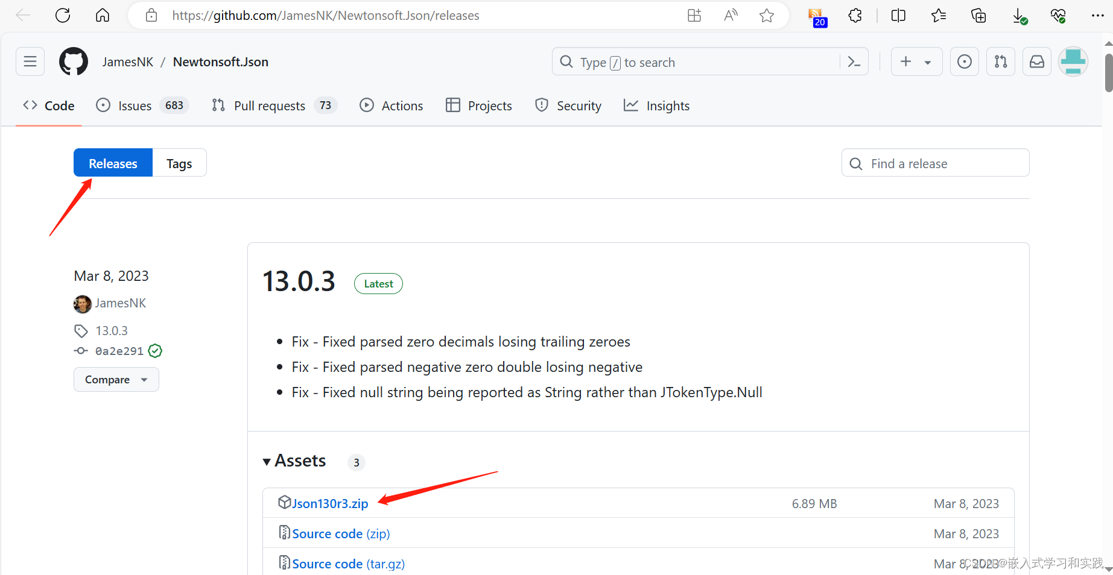Open the Projects tab
This screenshot has height=575, width=1113.
[x=478, y=105]
